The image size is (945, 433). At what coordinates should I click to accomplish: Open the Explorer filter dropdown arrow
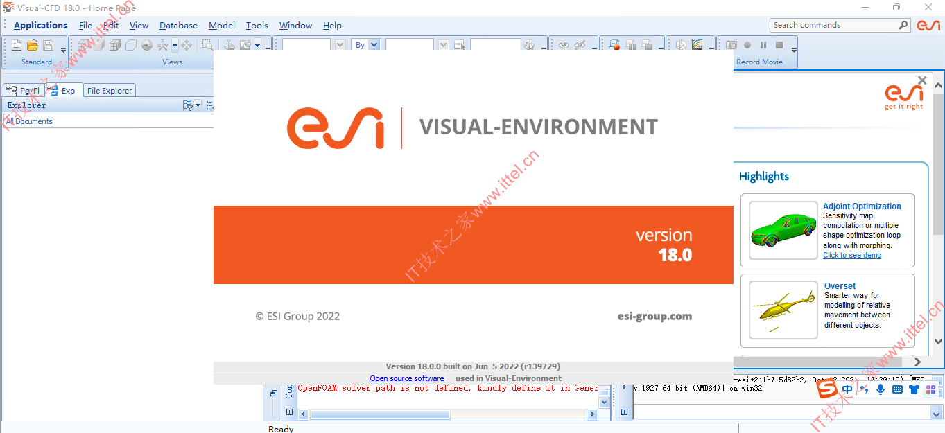click(x=198, y=105)
